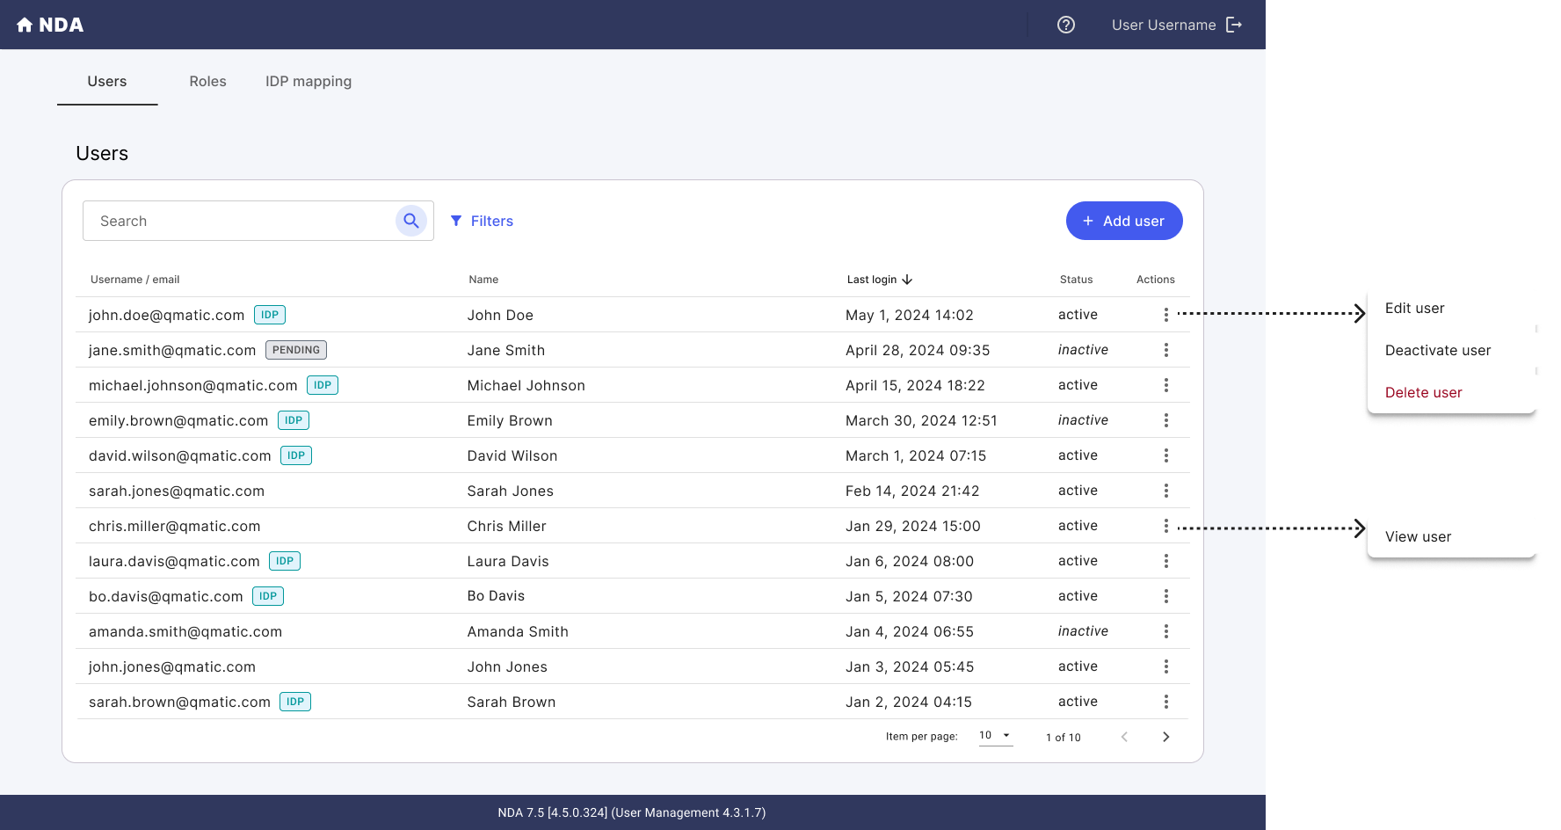Expand the items per page dropdown
This screenshot has width=1561, height=830.
click(996, 736)
